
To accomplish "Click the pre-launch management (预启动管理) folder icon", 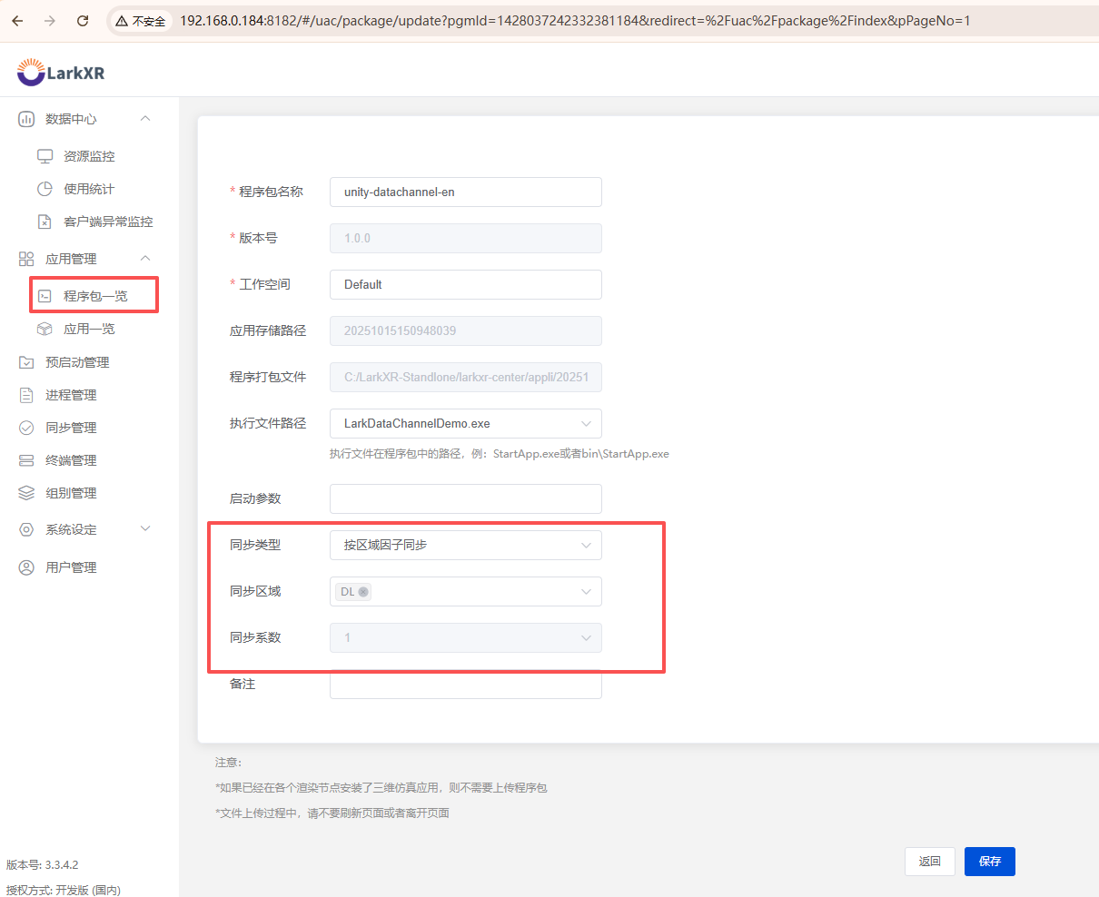I will [26, 362].
